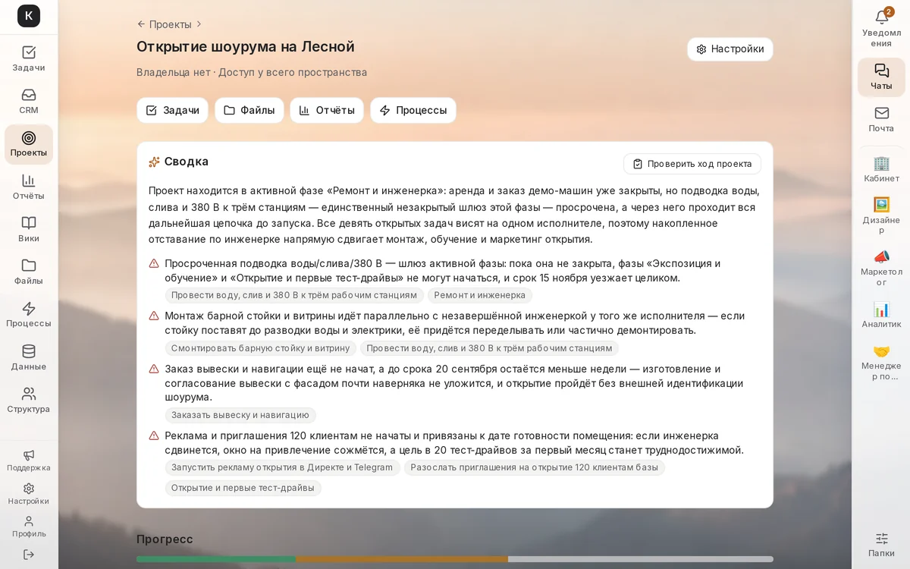Open Вики in the left sidebar
Image resolution: width=910 pixels, height=569 pixels.
pos(29,230)
